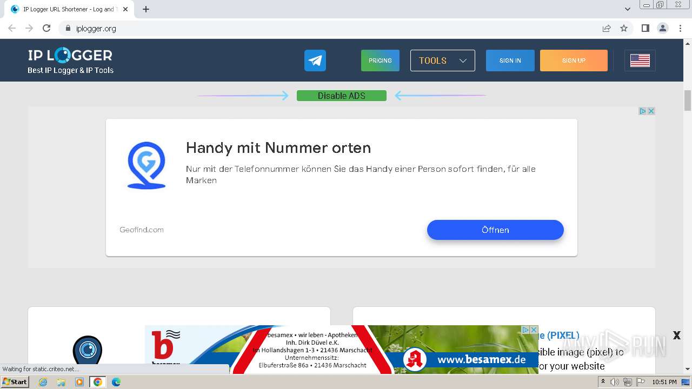Select the IP Logger URL Shortener tab
This screenshot has width=692, height=389.
point(70,9)
